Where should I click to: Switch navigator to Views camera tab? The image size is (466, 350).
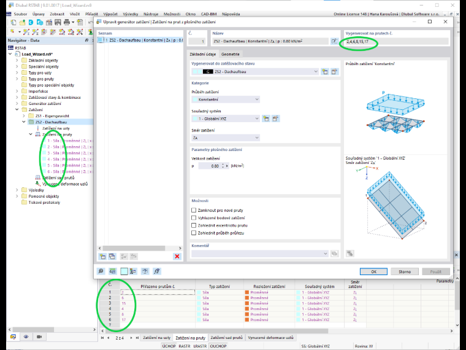pos(39,336)
